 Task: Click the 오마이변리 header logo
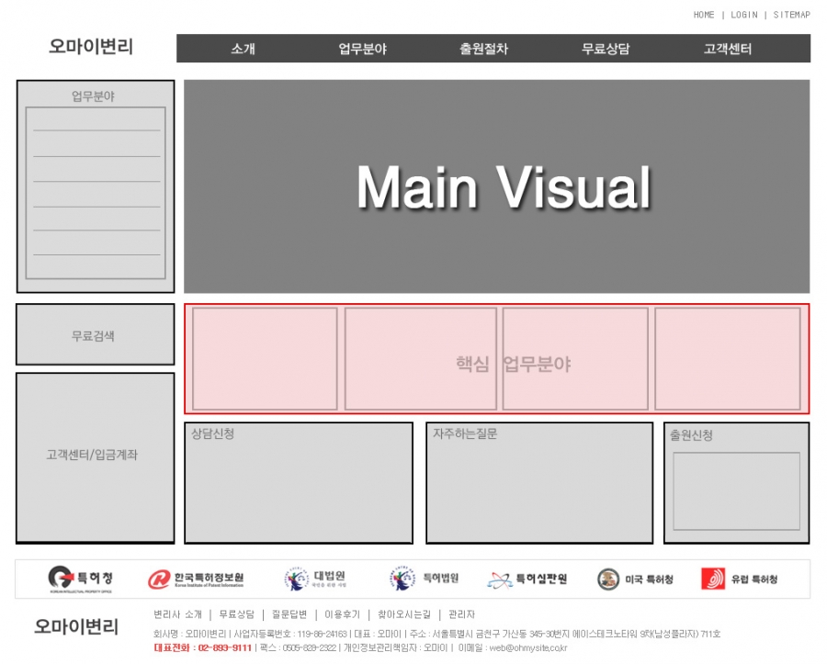click(x=91, y=47)
